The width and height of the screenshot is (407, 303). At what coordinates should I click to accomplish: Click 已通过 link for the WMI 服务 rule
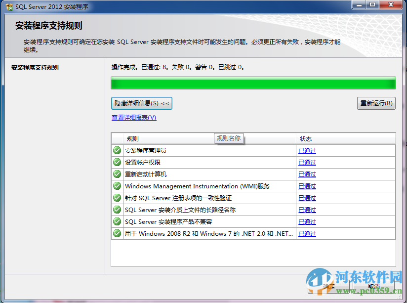pyautogui.click(x=307, y=186)
